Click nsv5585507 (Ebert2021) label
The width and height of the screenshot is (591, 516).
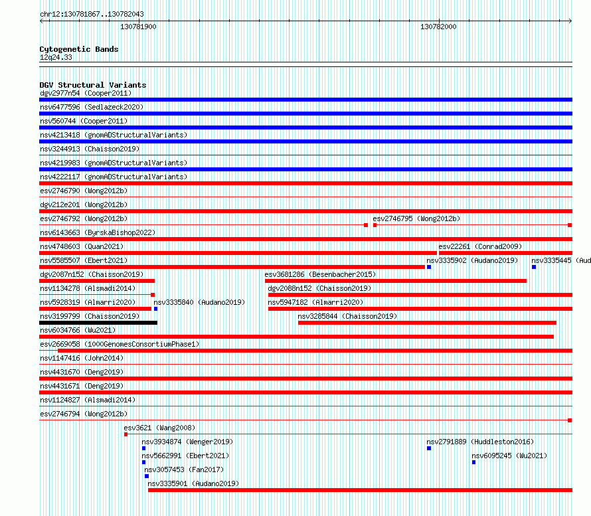(x=84, y=260)
